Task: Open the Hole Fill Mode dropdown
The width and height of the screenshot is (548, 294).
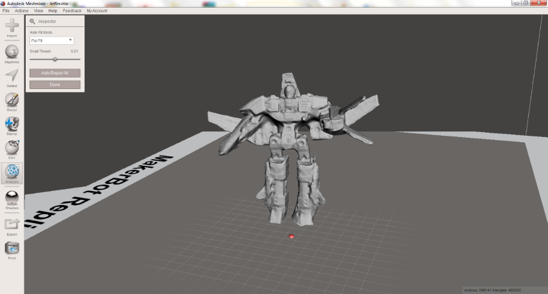Action: 52,40
